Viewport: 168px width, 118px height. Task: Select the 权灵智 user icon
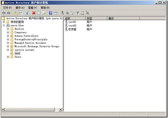[67, 29]
